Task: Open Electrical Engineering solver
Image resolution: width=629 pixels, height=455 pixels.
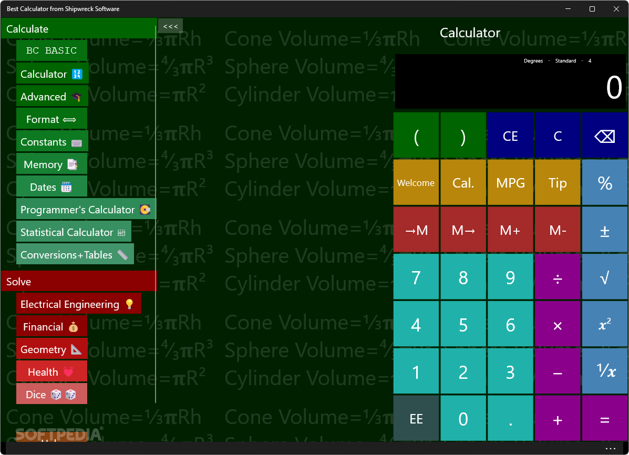Action: [79, 304]
